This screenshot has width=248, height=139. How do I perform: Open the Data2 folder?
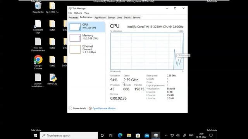click(52, 61)
